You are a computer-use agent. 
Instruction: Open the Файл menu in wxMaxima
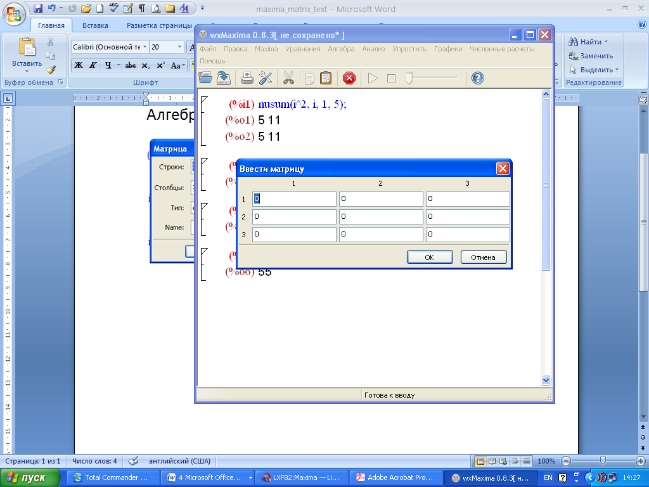tap(208, 49)
